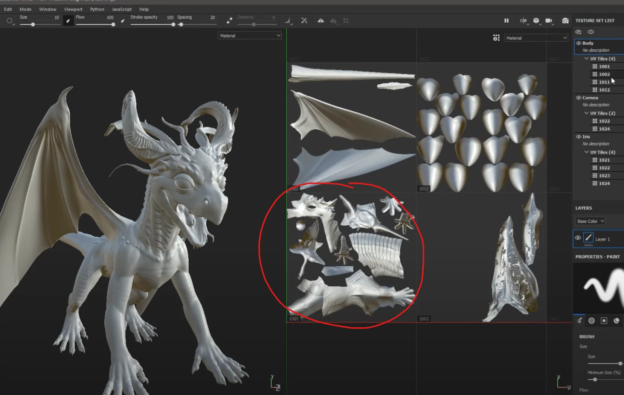
Task: Select Body UV tile 1011
Action: (604, 82)
